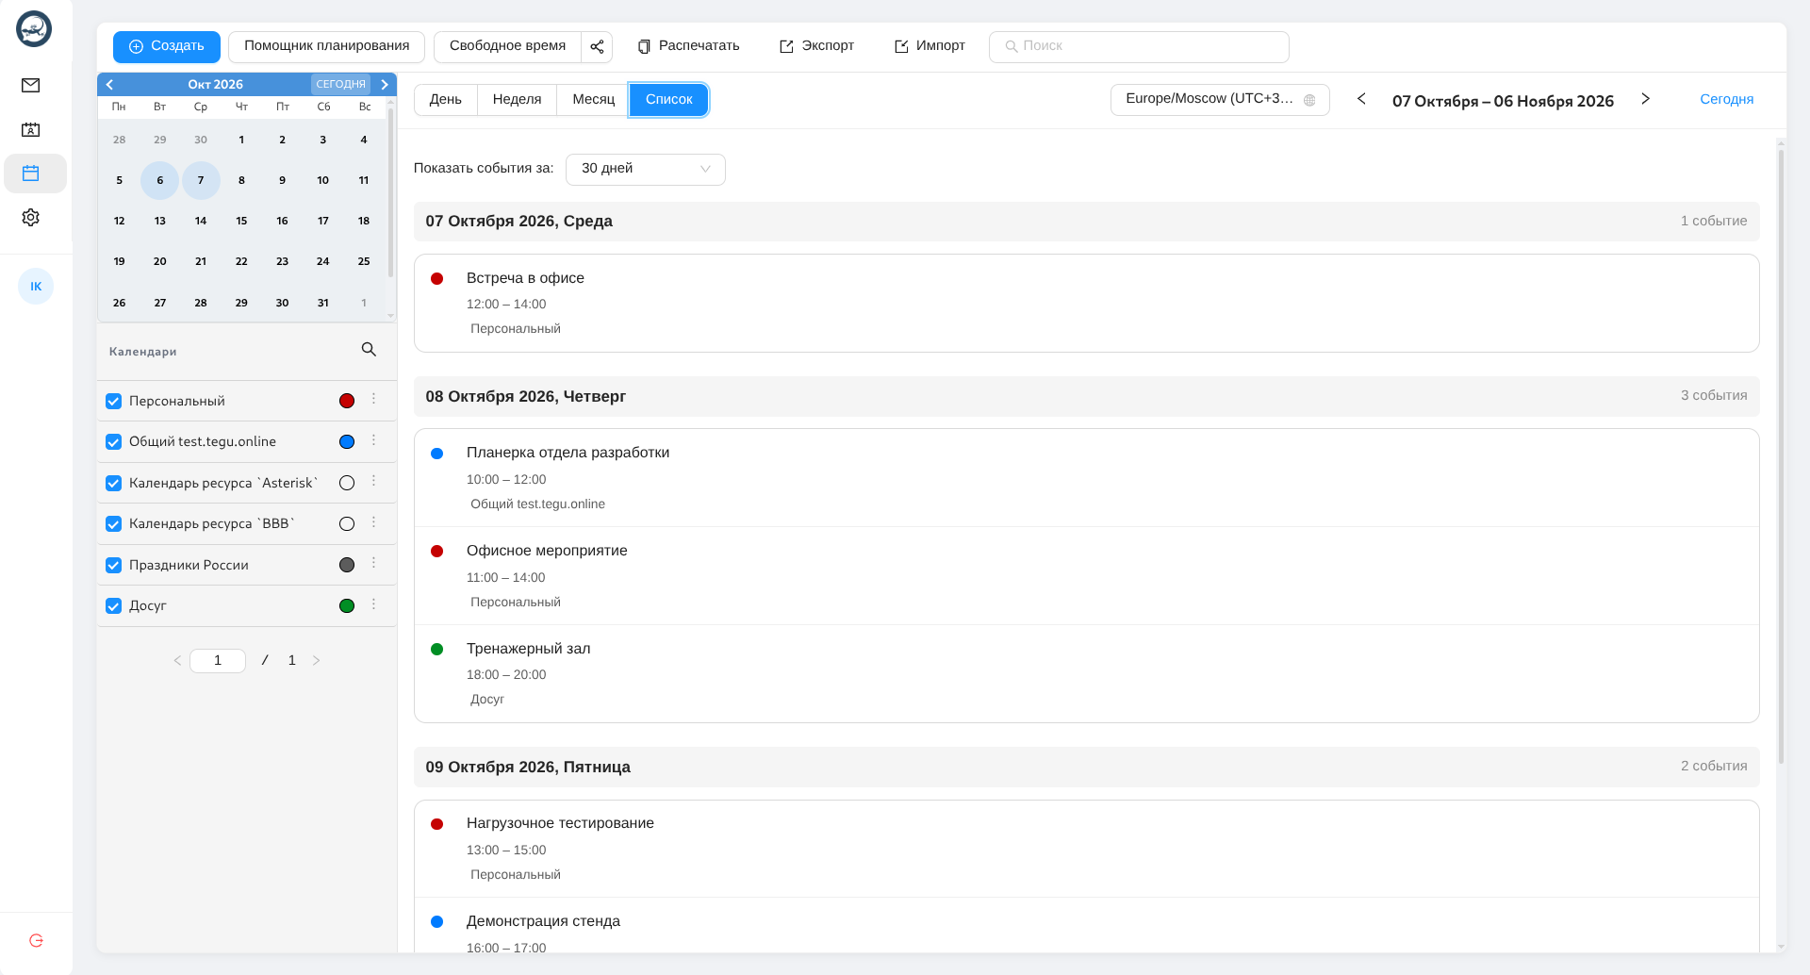Switch to Месяц view
Screen dimensions: 1810x975
(594, 100)
